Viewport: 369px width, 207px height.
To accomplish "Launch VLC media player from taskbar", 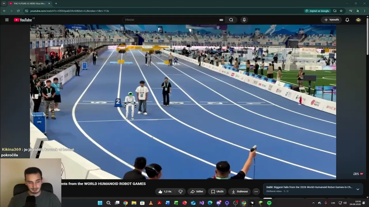I will (151, 203).
